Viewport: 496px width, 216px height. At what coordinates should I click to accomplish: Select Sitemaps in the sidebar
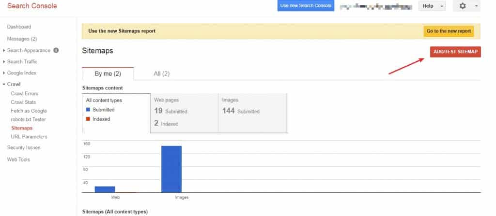[22, 128]
